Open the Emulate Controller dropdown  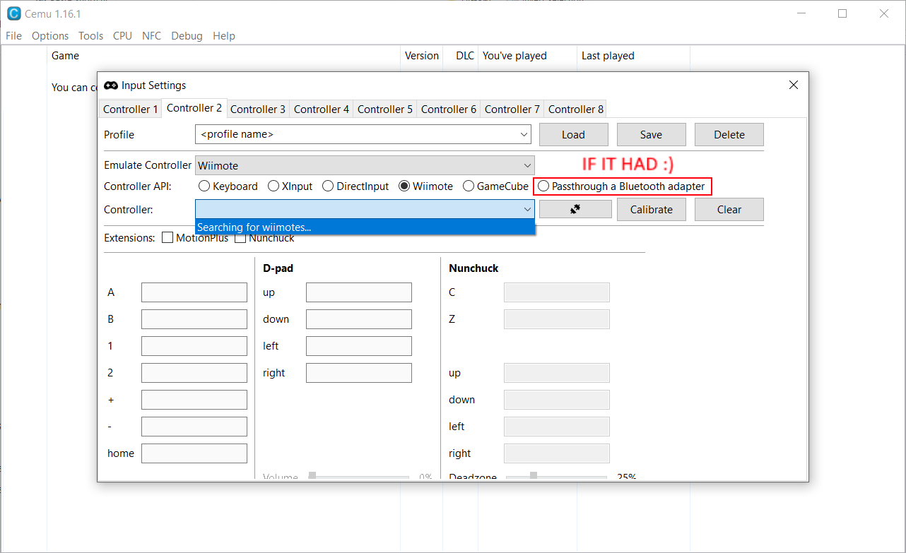click(365, 165)
